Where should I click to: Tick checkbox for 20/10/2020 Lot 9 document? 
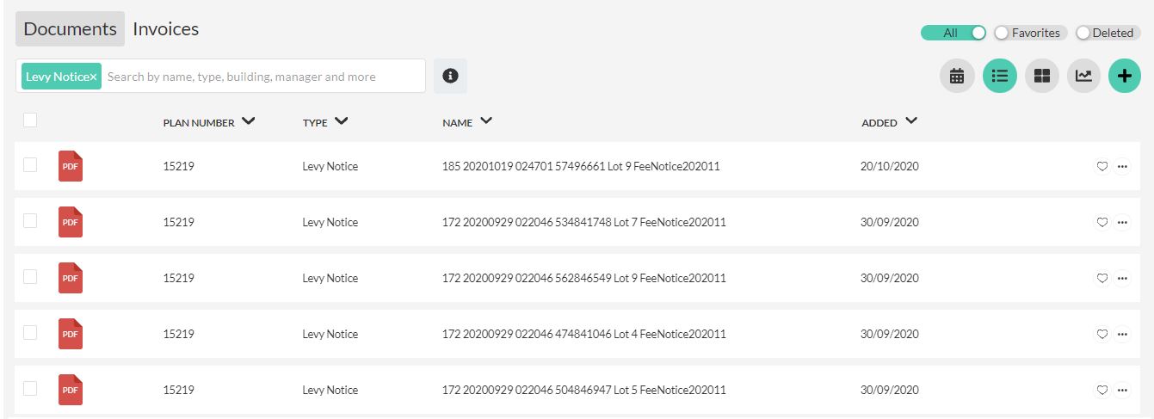30,165
